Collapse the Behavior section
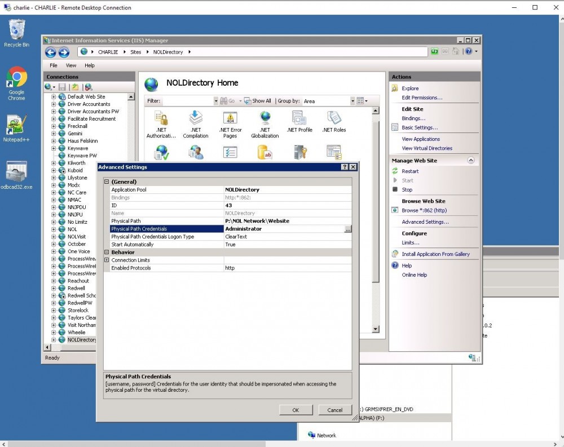 [x=107, y=253]
